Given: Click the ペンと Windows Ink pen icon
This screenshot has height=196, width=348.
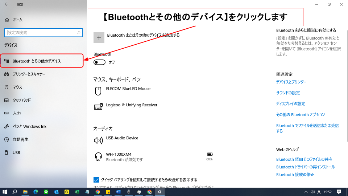Looking at the screenshot, I should [7, 126].
